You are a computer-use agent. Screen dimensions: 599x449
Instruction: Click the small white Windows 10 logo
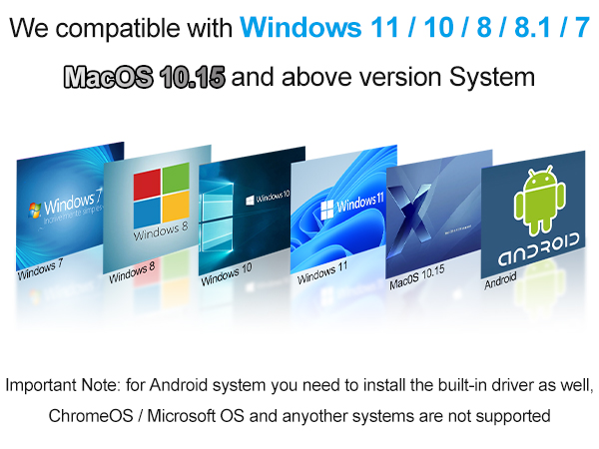click(x=250, y=201)
